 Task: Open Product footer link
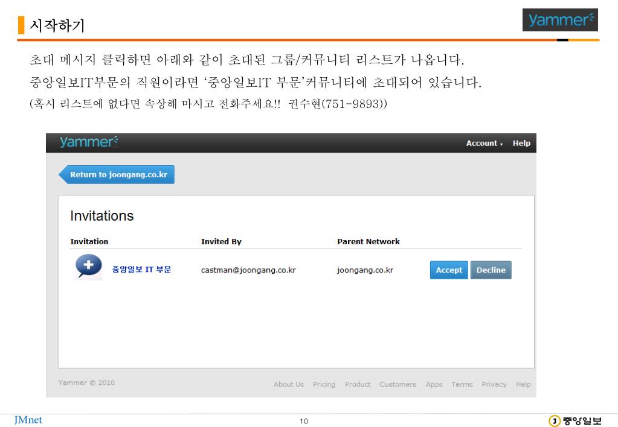tap(358, 384)
